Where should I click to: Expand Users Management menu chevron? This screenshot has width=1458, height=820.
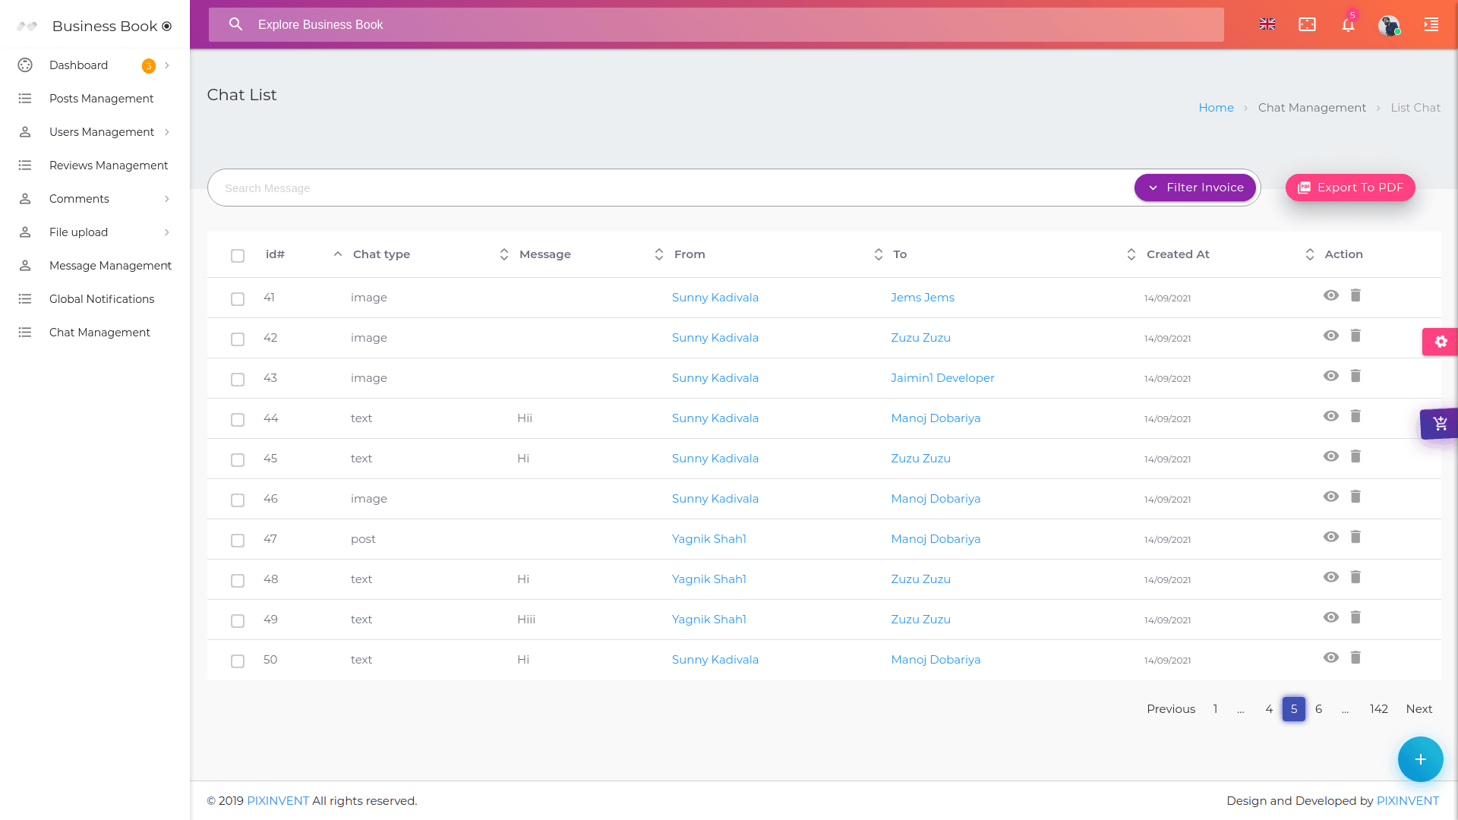167,132
